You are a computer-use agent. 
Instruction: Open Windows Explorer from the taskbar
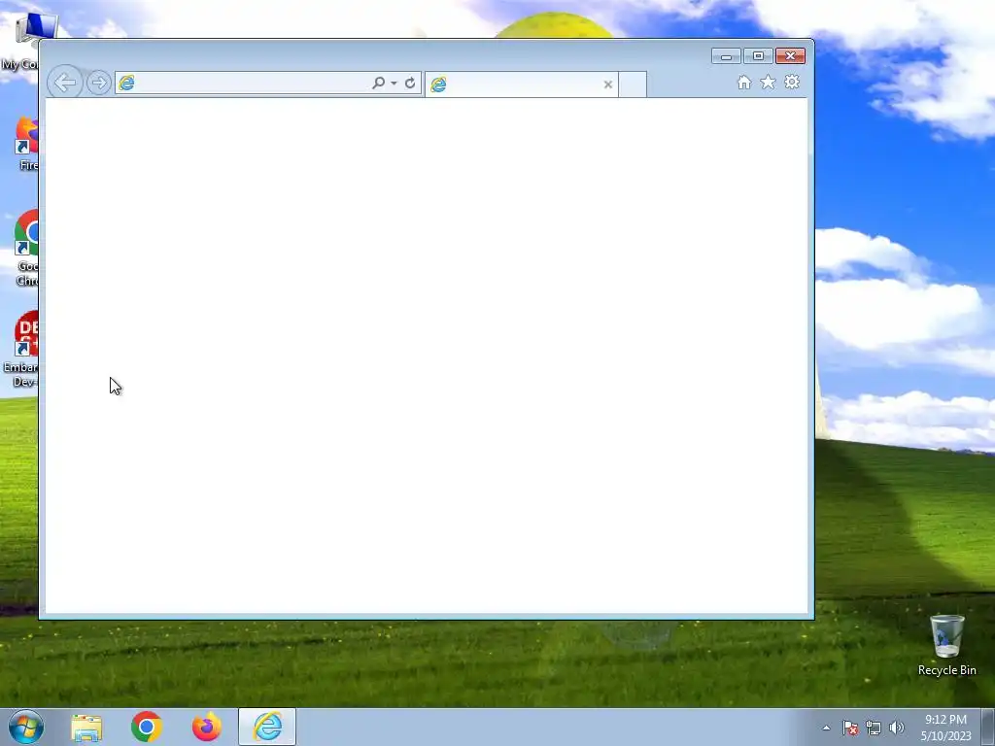tap(86, 727)
